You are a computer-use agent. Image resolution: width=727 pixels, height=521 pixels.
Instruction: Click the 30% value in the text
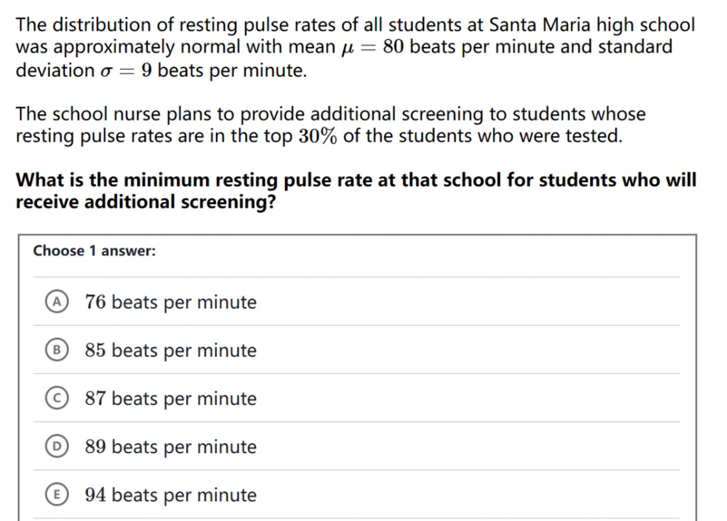pos(317,136)
